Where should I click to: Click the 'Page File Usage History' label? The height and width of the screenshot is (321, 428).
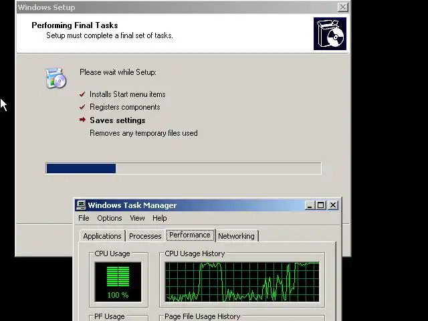click(202, 316)
